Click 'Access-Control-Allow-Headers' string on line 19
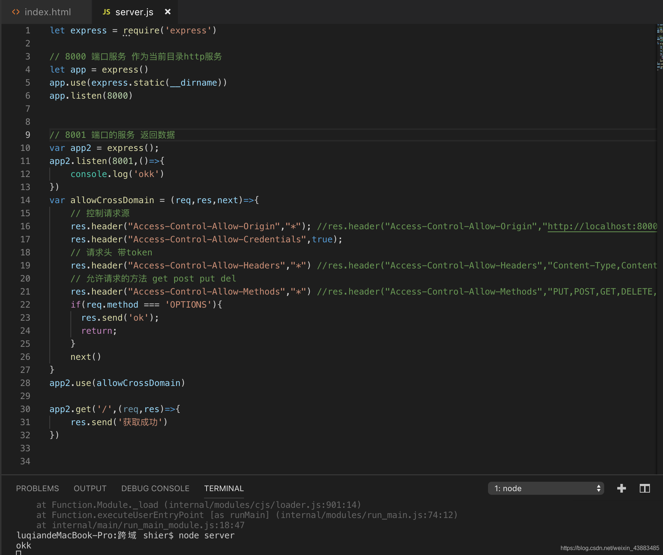663x555 pixels. point(207,266)
